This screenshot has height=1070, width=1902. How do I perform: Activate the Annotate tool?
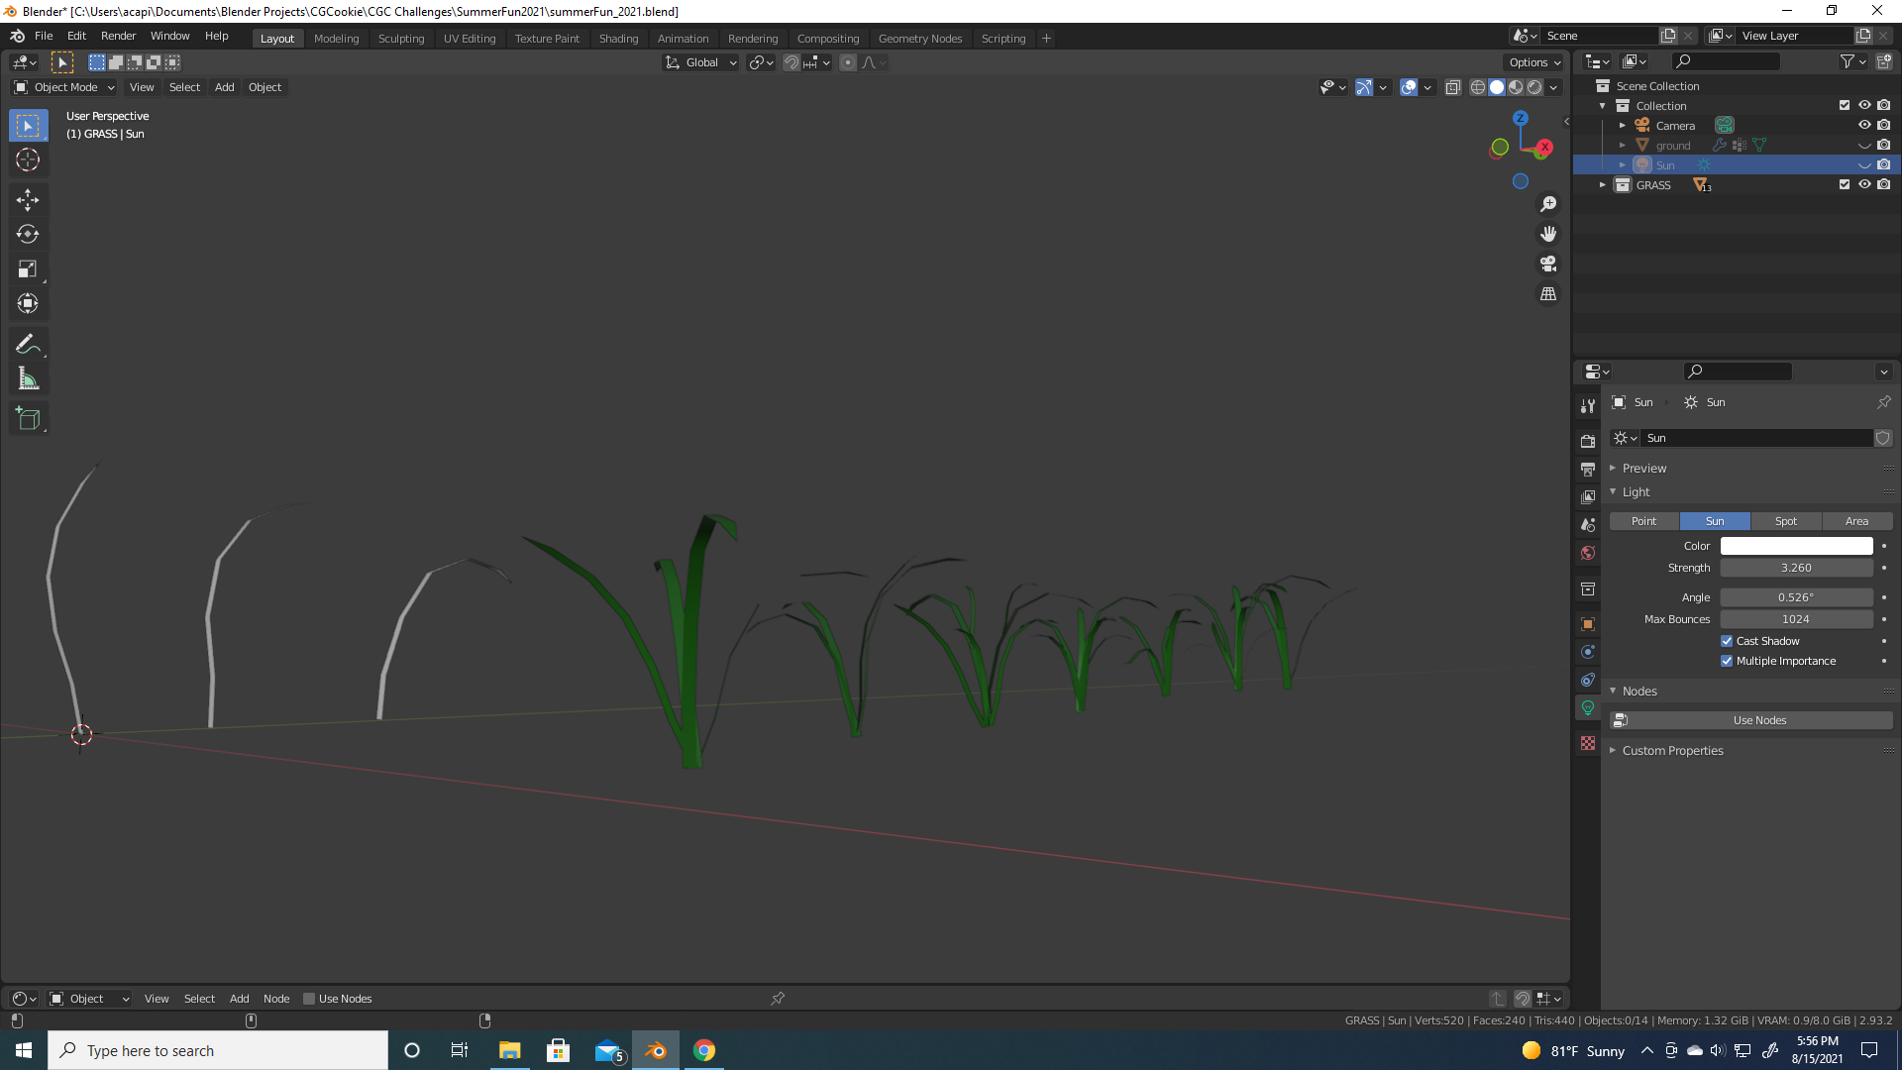tap(28, 344)
